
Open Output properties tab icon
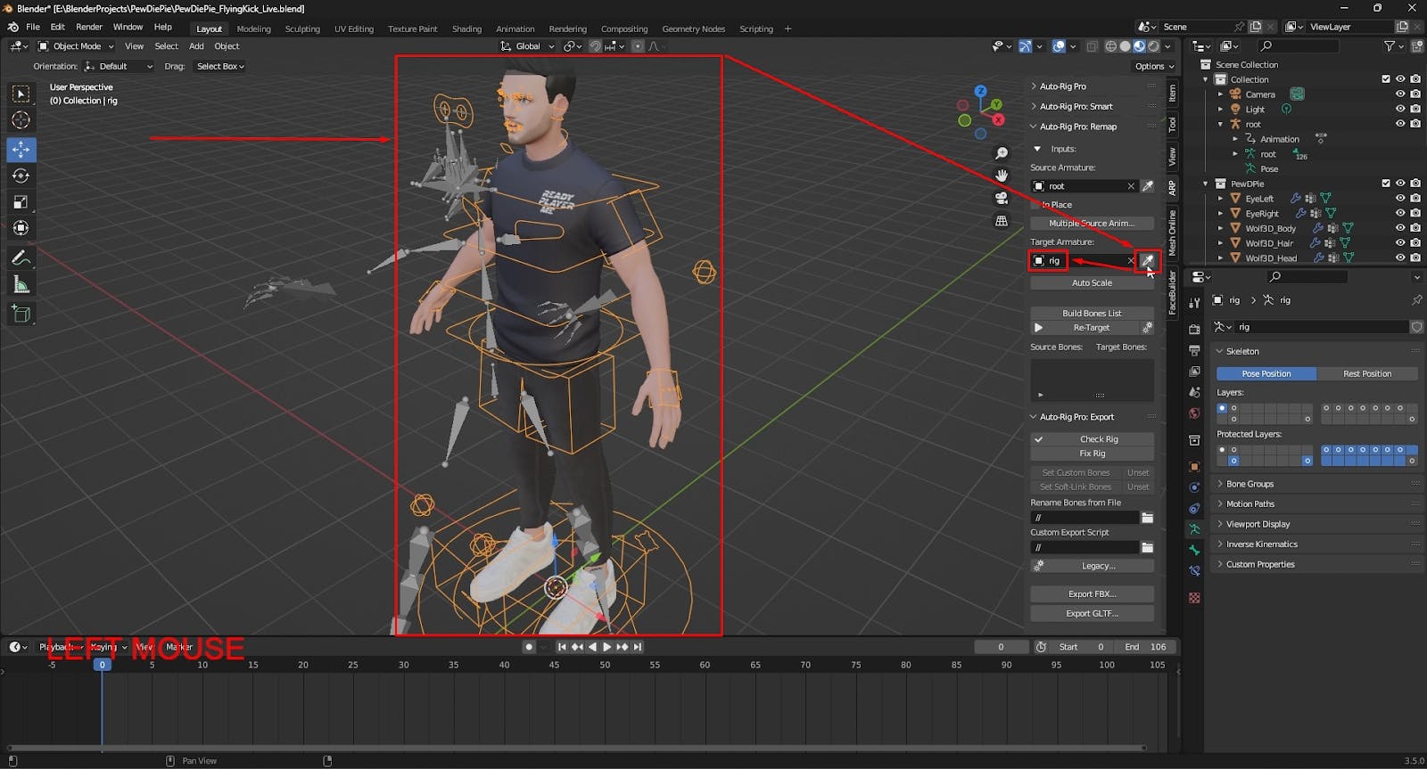[x=1194, y=350]
